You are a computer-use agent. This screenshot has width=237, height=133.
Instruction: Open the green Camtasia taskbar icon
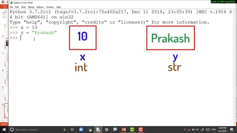pyautogui.click(x=132, y=130)
